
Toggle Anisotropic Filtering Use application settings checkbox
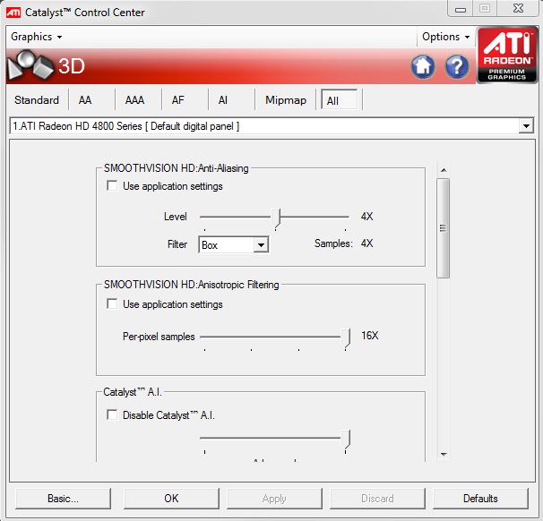pos(112,303)
